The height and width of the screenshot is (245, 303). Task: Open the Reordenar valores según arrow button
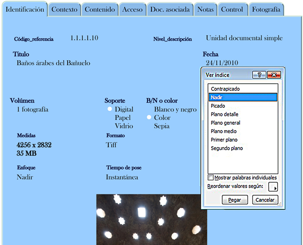click(273, 187)
